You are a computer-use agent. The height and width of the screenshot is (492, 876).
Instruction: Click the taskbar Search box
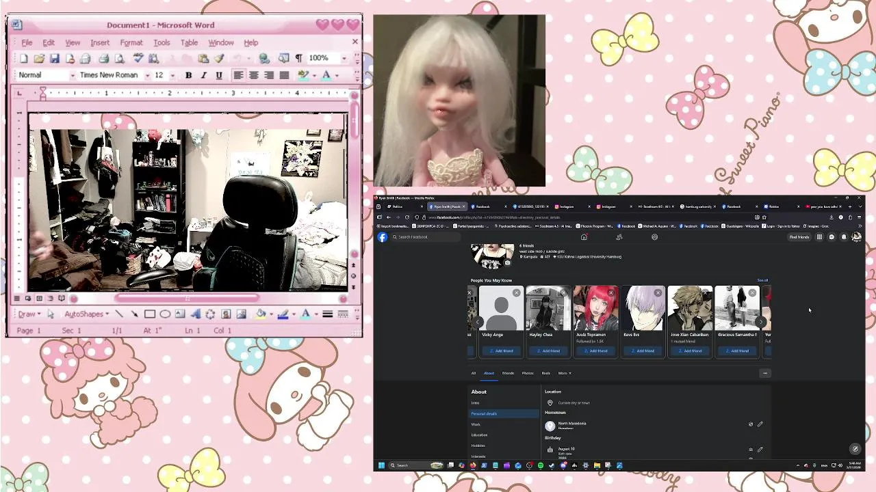tap(416, 465)
